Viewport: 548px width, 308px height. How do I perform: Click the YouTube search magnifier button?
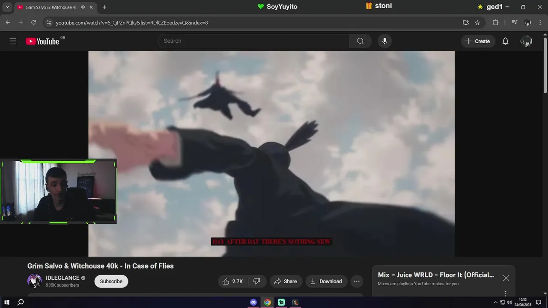coord(360,41)
